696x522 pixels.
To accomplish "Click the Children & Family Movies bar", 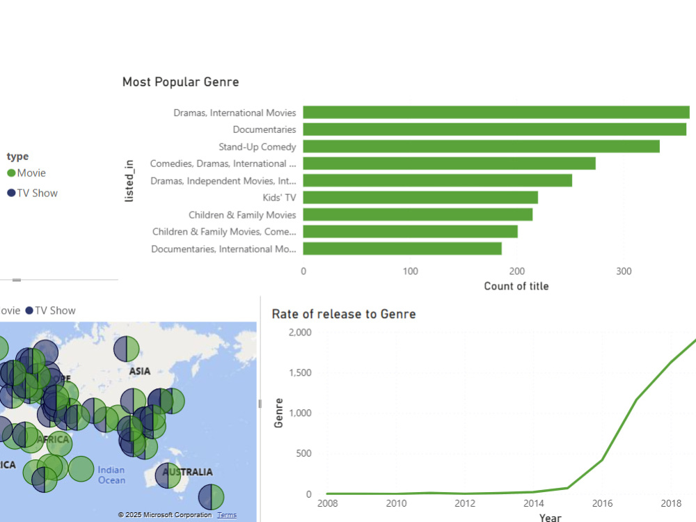I will [418, 214].
